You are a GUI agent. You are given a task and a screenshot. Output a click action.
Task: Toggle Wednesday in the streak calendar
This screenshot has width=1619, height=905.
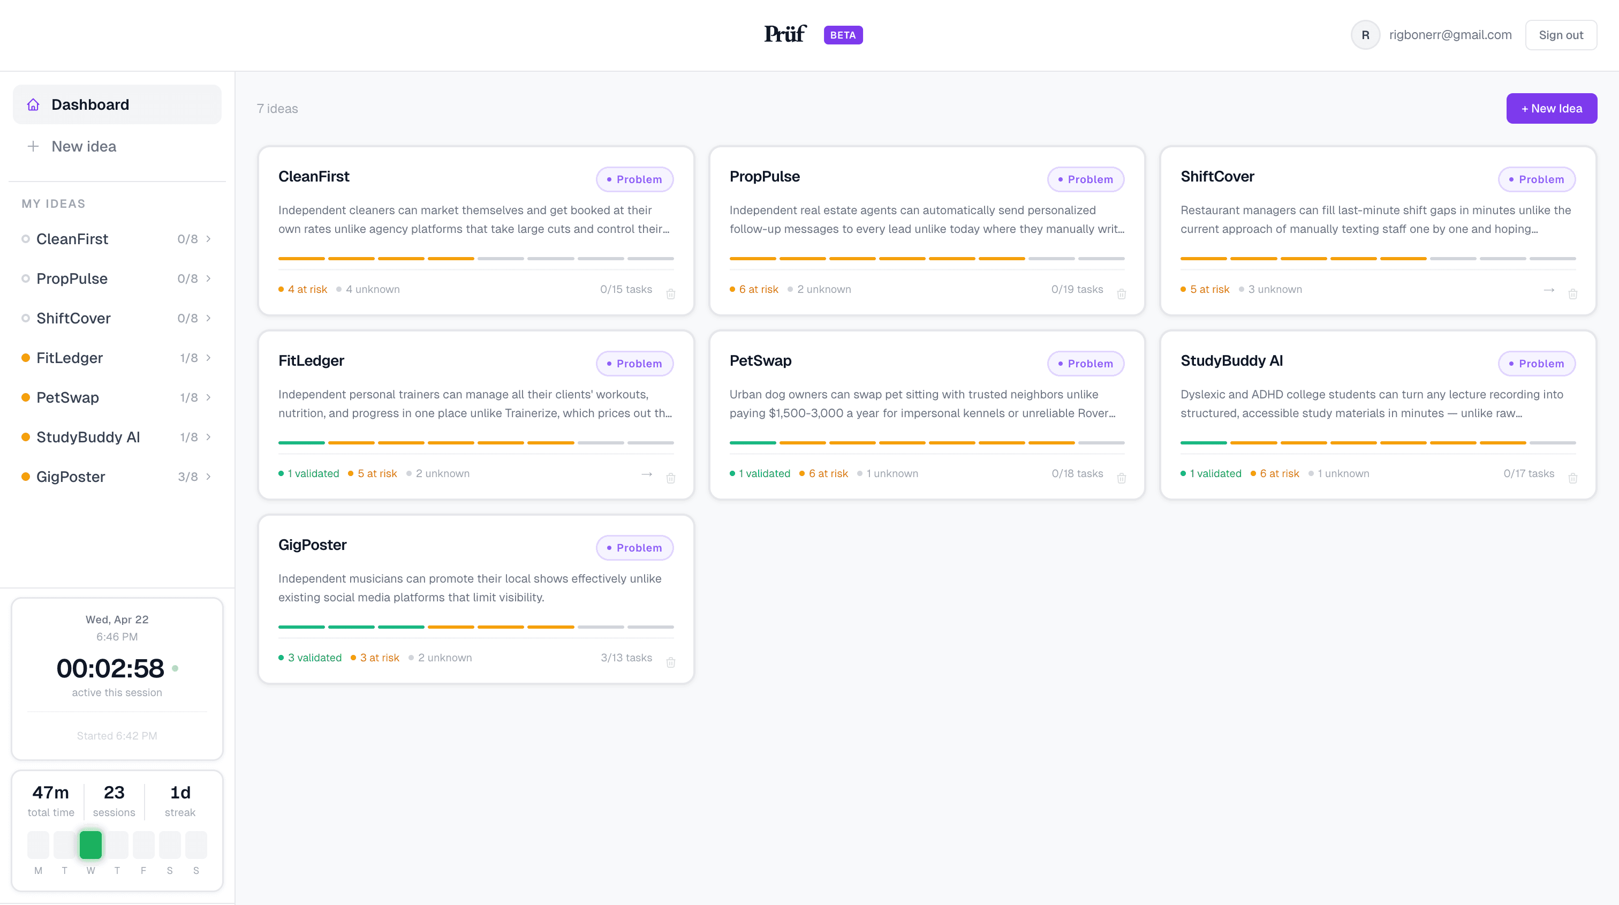[x=90, y=844]
